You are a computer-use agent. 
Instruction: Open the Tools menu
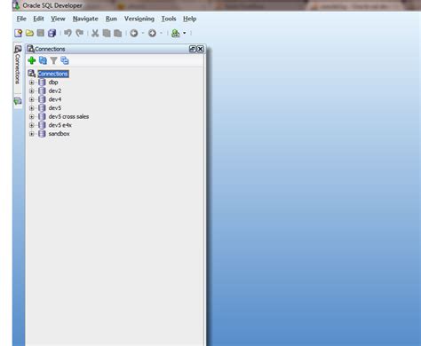tap(169, 19)
